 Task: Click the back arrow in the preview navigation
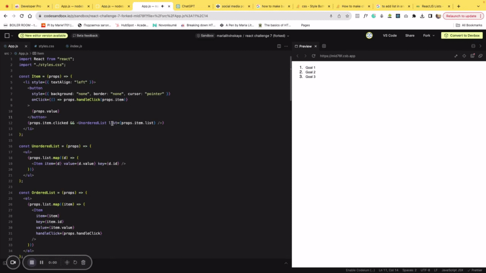[298, 56]
